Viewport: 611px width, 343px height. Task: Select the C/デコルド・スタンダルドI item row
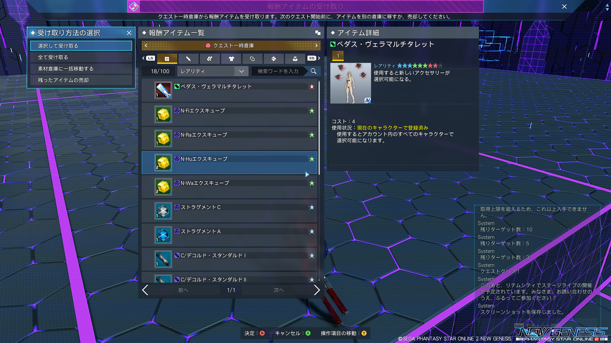pyautogui.click(x=229, y=259)
